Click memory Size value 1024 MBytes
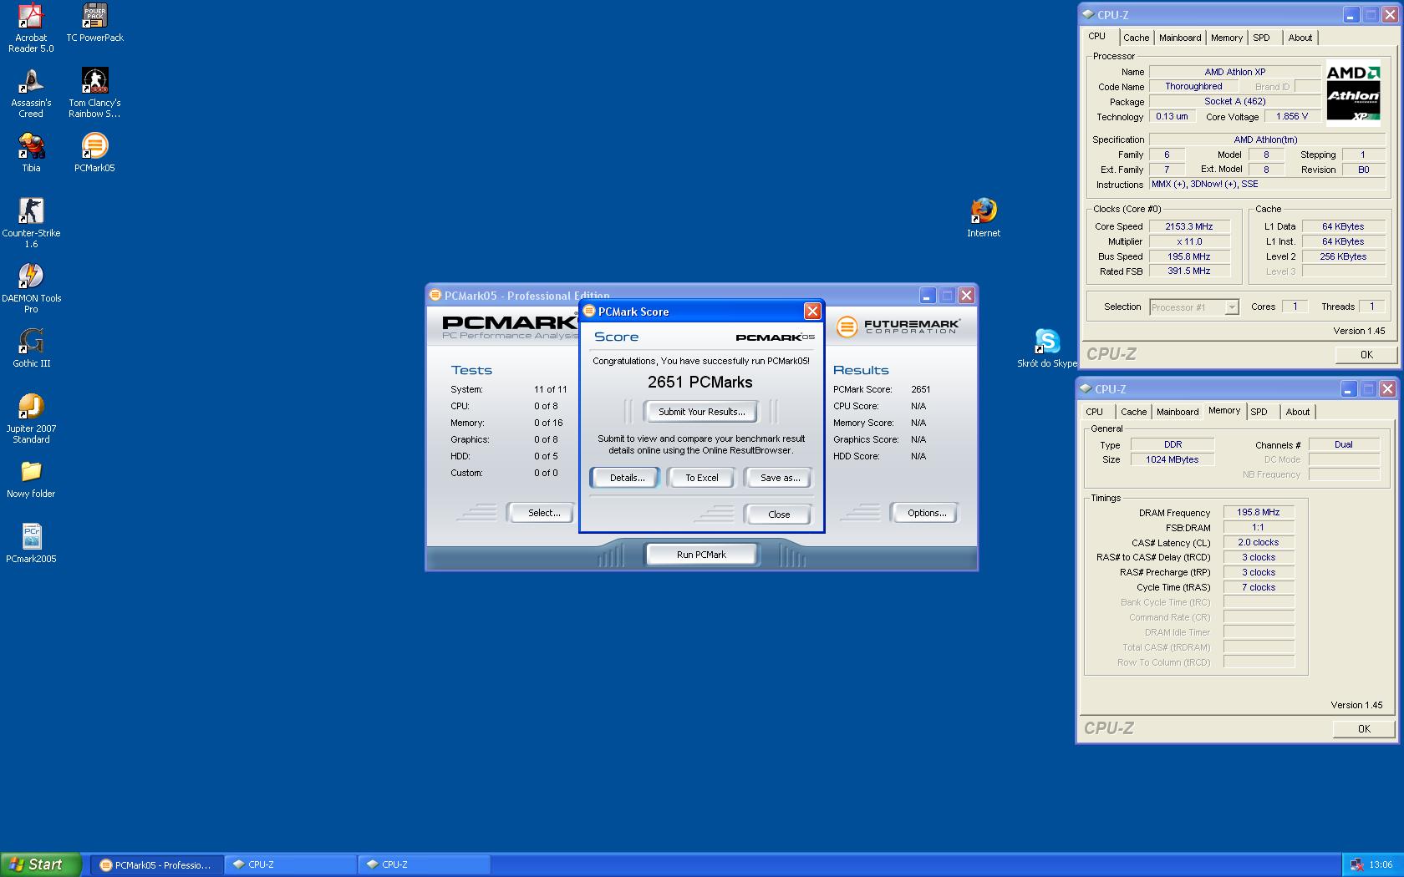Screen dimensions: 1404x877 (x=1173, y=459)
